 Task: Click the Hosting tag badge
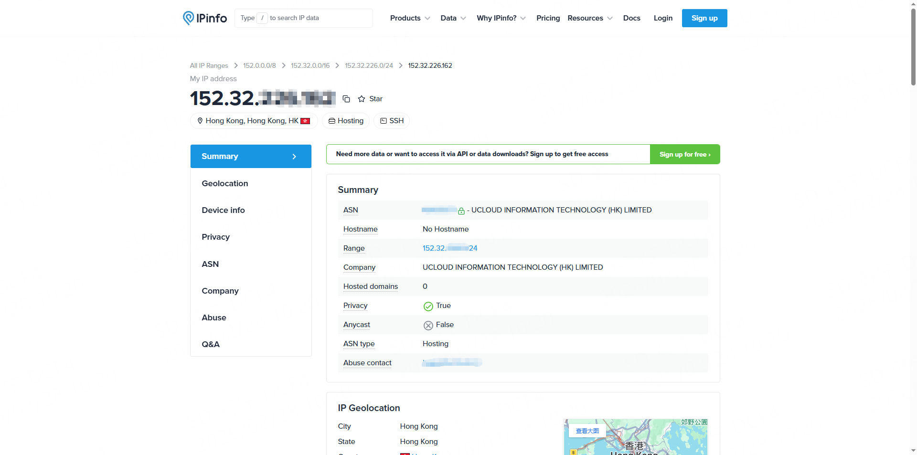pos(346,121)
